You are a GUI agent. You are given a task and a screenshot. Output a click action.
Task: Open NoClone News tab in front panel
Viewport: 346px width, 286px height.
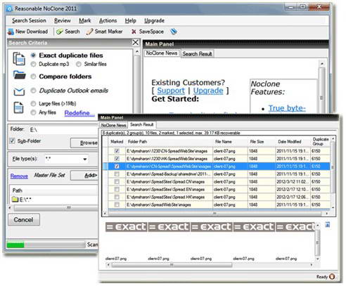tap(113, 125)
